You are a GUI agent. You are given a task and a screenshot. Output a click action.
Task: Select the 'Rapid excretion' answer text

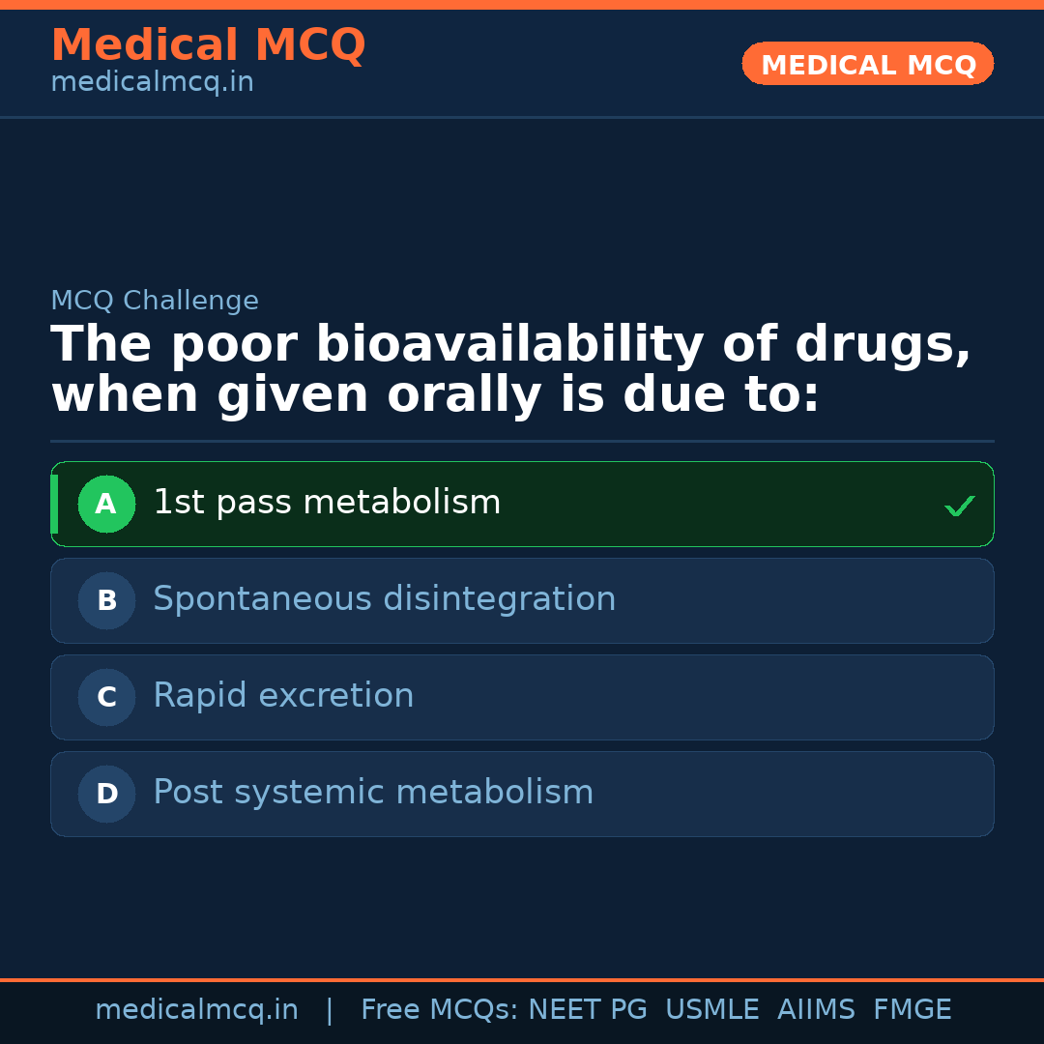coord(283,696)
